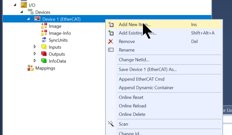Select the Image tree label
This screenshot has width=232, height=135.
[x=55, y=26]
